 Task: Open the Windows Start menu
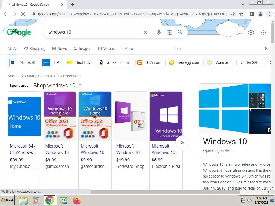point(7,200)
